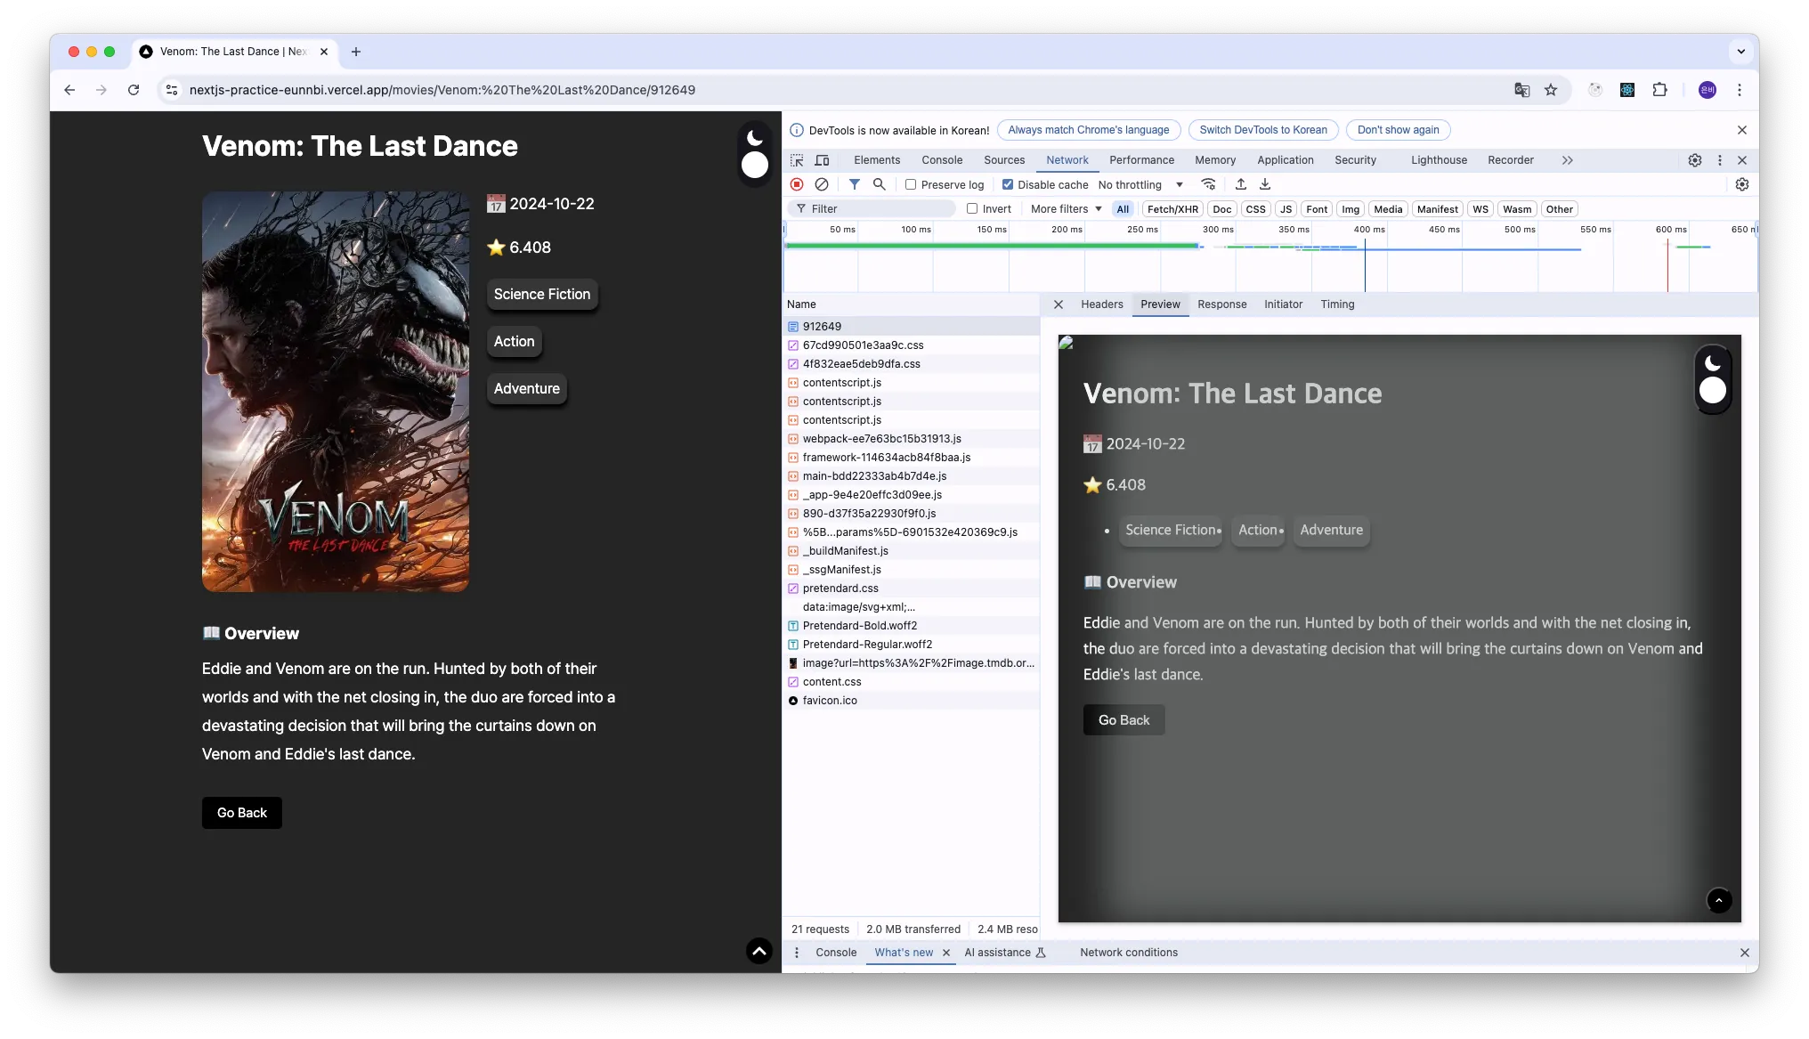Click the export HAR download icon

point(1265,184)
